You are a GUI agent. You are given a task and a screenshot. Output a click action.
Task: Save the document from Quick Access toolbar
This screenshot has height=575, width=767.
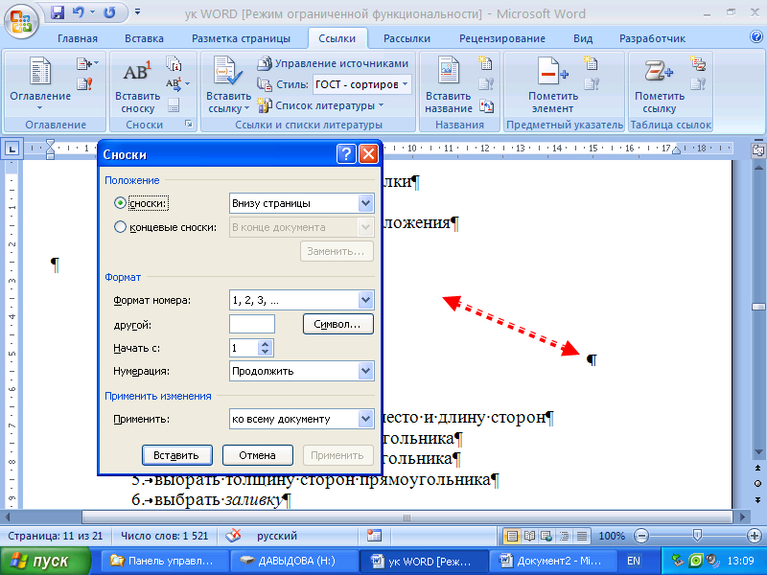point(58,12)
